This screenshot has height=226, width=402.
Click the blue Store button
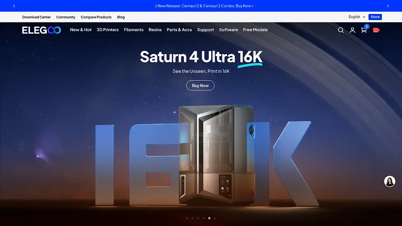click(375, 17)
